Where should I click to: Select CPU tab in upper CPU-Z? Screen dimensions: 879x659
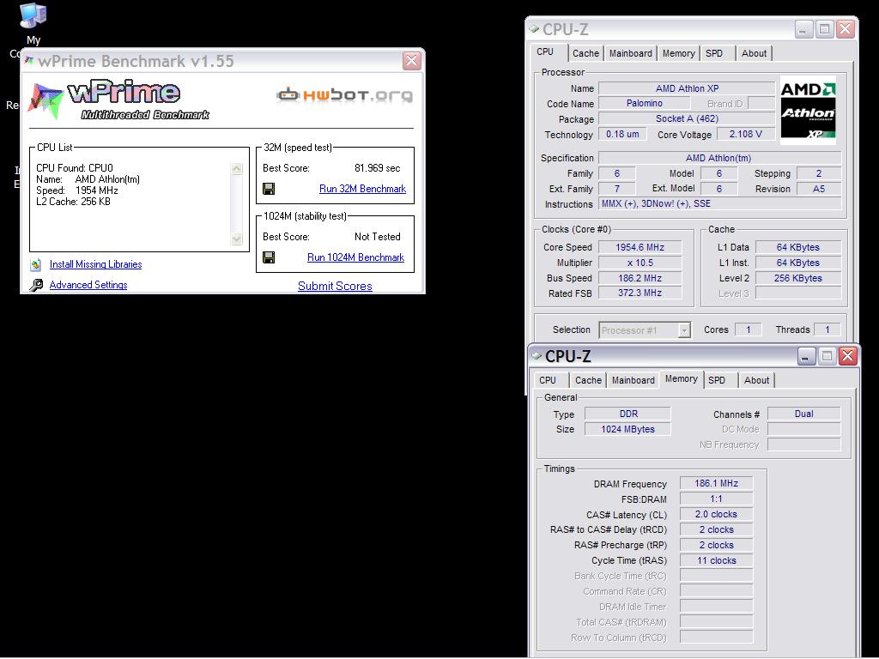545,52
